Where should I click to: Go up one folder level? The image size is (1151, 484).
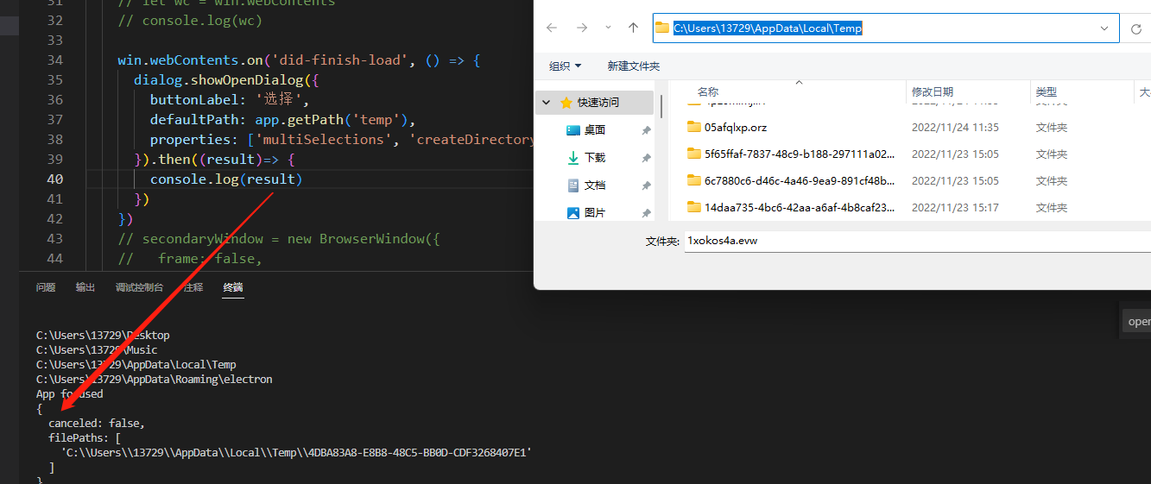point(633,28)
